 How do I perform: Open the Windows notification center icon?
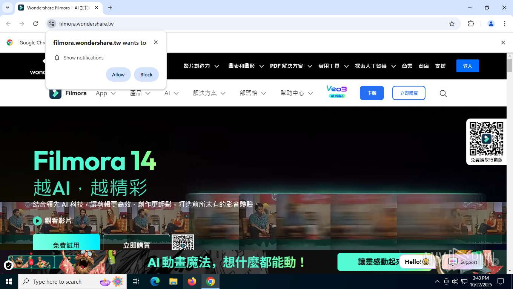coord(501,281)
